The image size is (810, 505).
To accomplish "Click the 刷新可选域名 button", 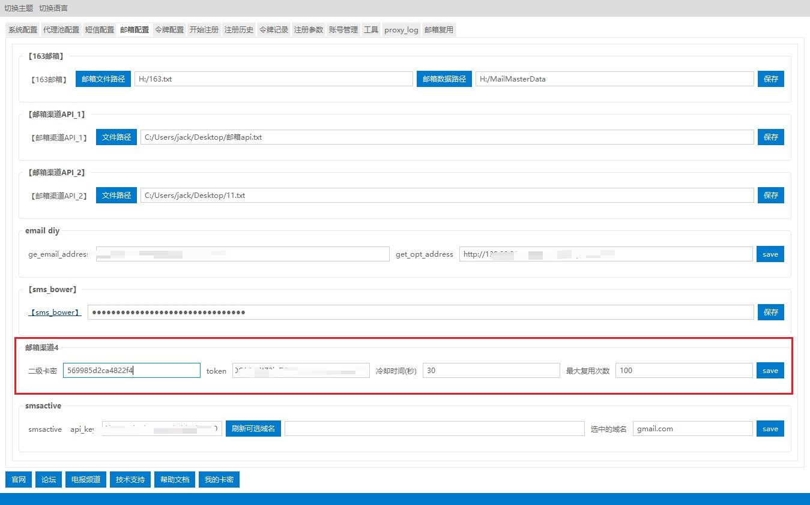I will (253, 429).
